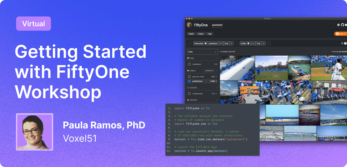The width and height of the screenshot is (347, 167).
Task: Click the SortBy stage name
Action: click(243, 43)
